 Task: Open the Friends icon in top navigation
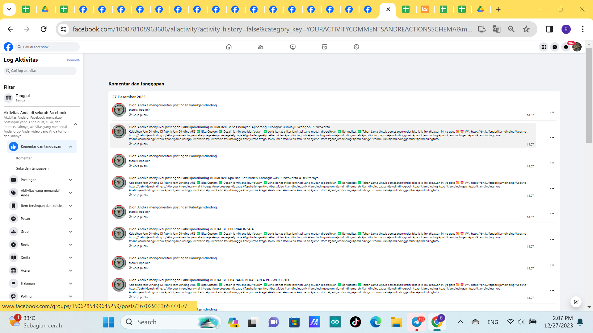pos(261,47)
